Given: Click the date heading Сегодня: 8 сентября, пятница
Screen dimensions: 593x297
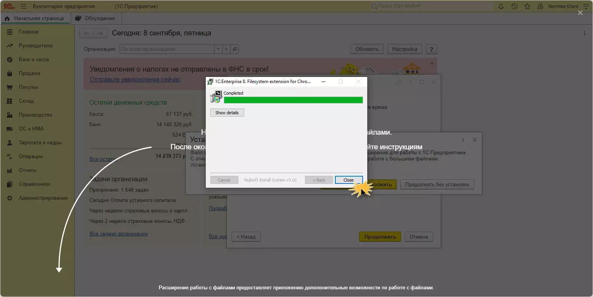Looking at the screenshot, I should coord(162,33).
